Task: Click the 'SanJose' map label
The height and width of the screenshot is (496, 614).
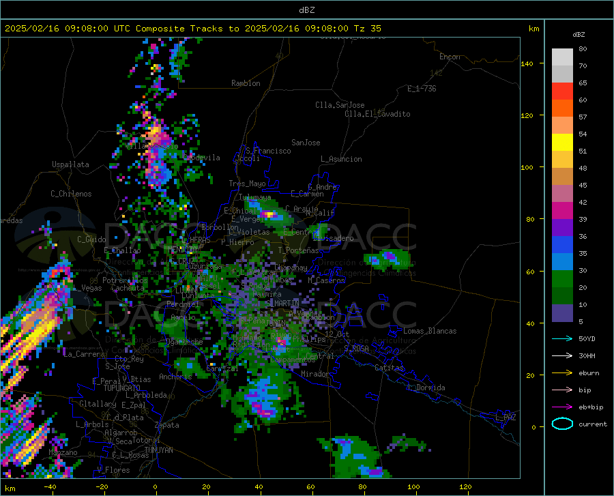Action: click(306, 143)
